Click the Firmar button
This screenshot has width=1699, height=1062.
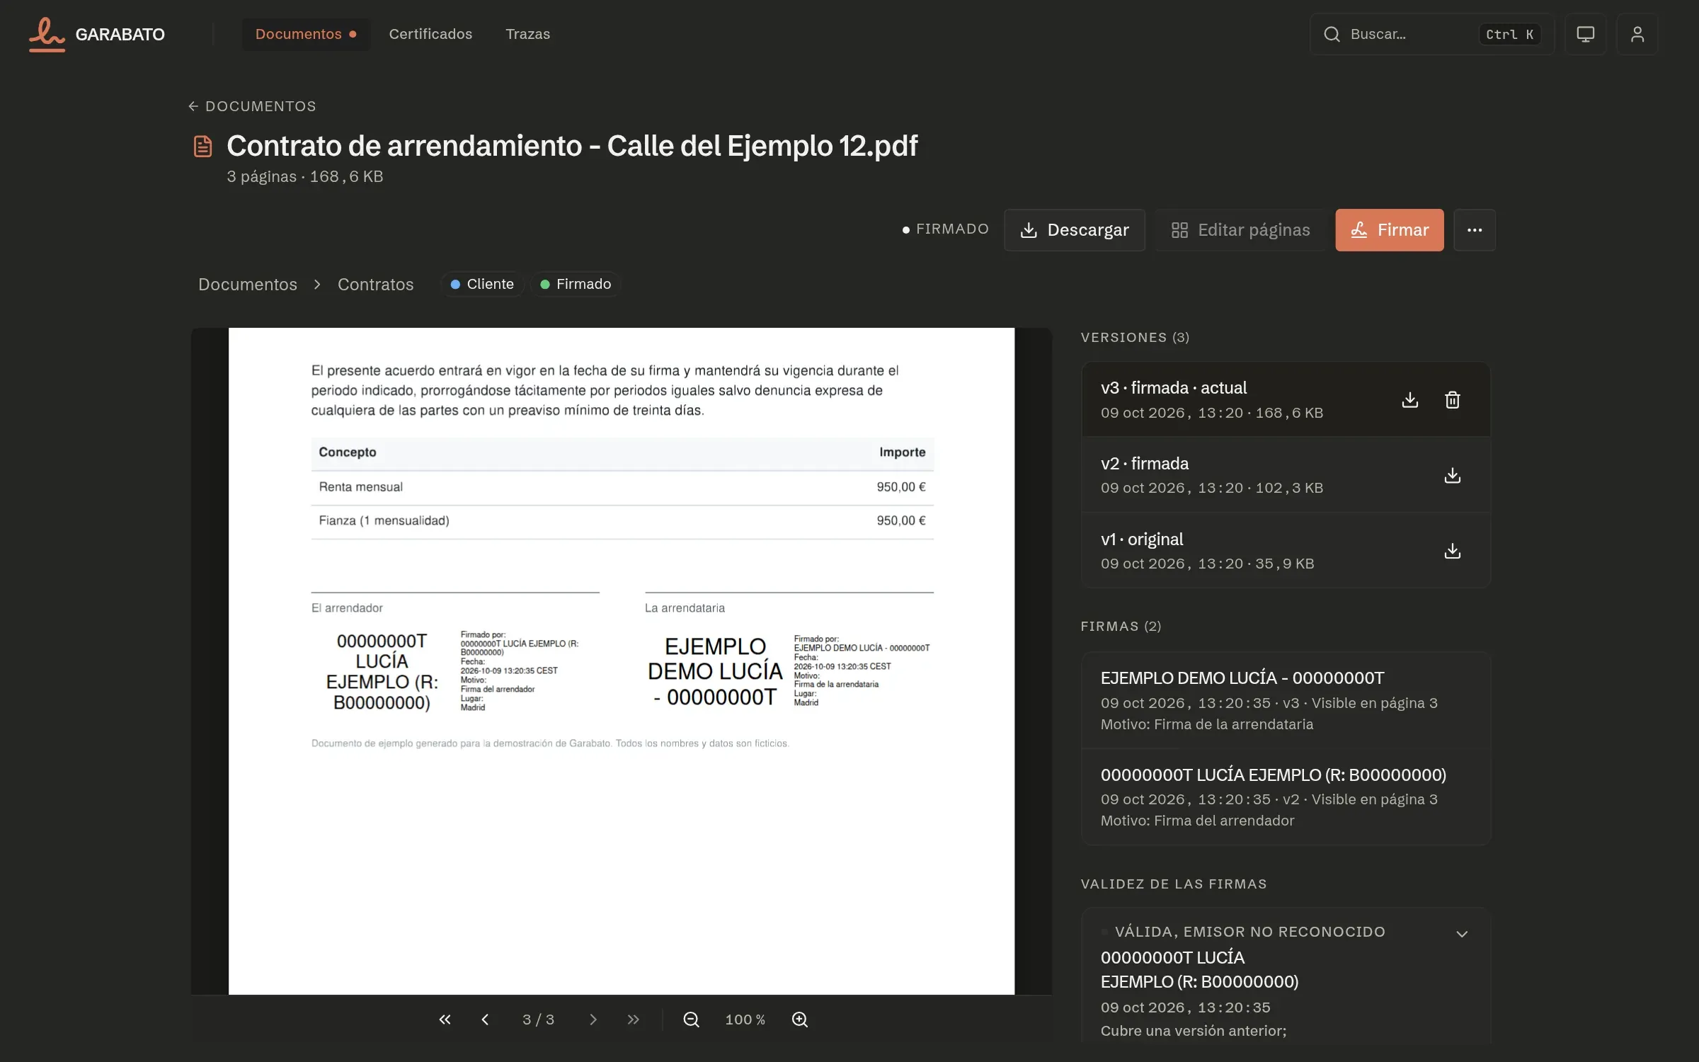[1390, 230]
